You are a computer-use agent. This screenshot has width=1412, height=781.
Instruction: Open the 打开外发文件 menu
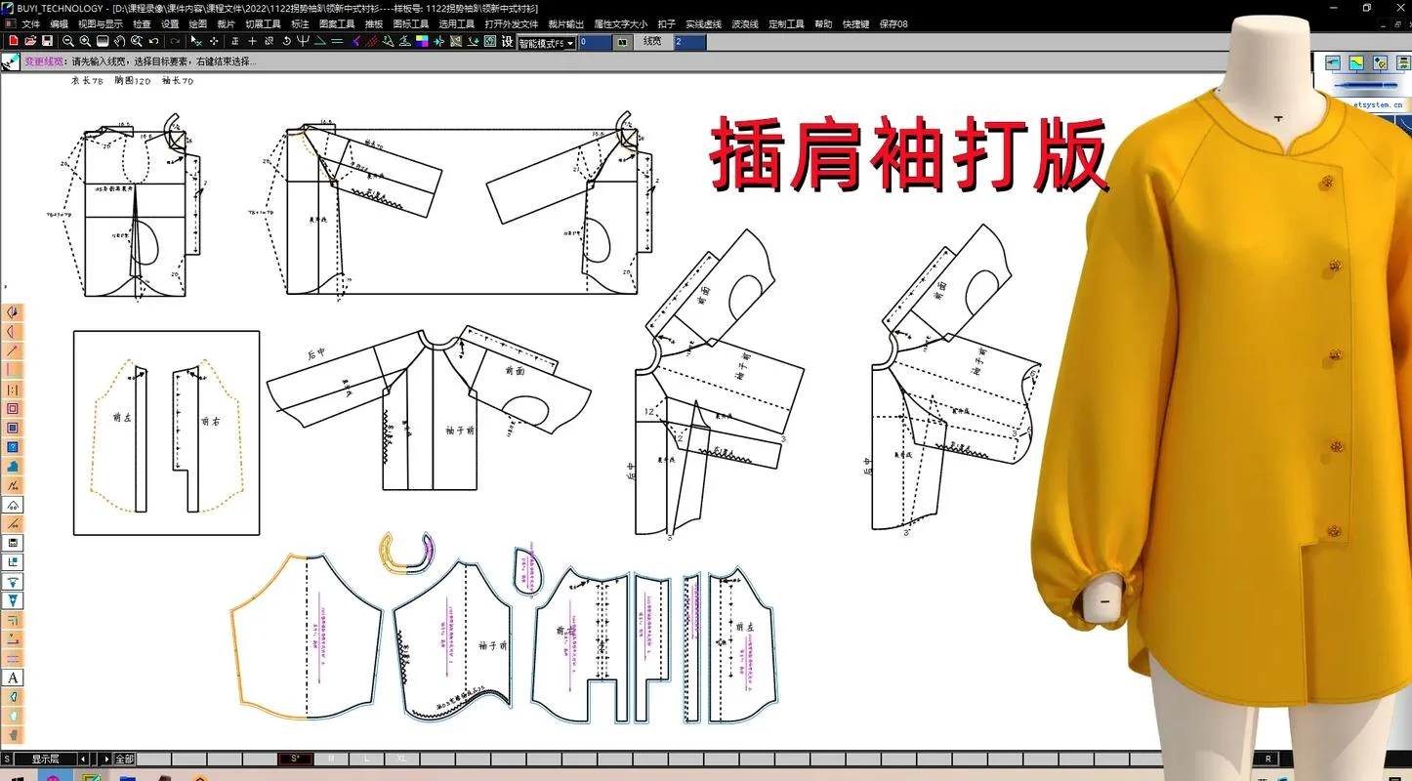click(512, 23)
